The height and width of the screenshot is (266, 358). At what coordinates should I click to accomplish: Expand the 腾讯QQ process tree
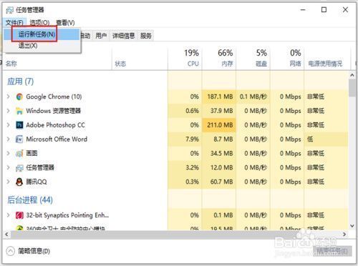click(x=9, y=182)
